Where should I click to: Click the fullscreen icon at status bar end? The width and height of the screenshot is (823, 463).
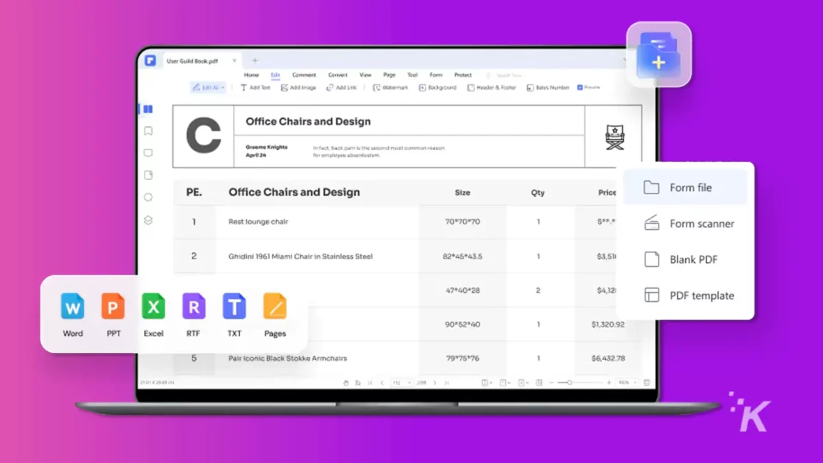pos(647,383)
